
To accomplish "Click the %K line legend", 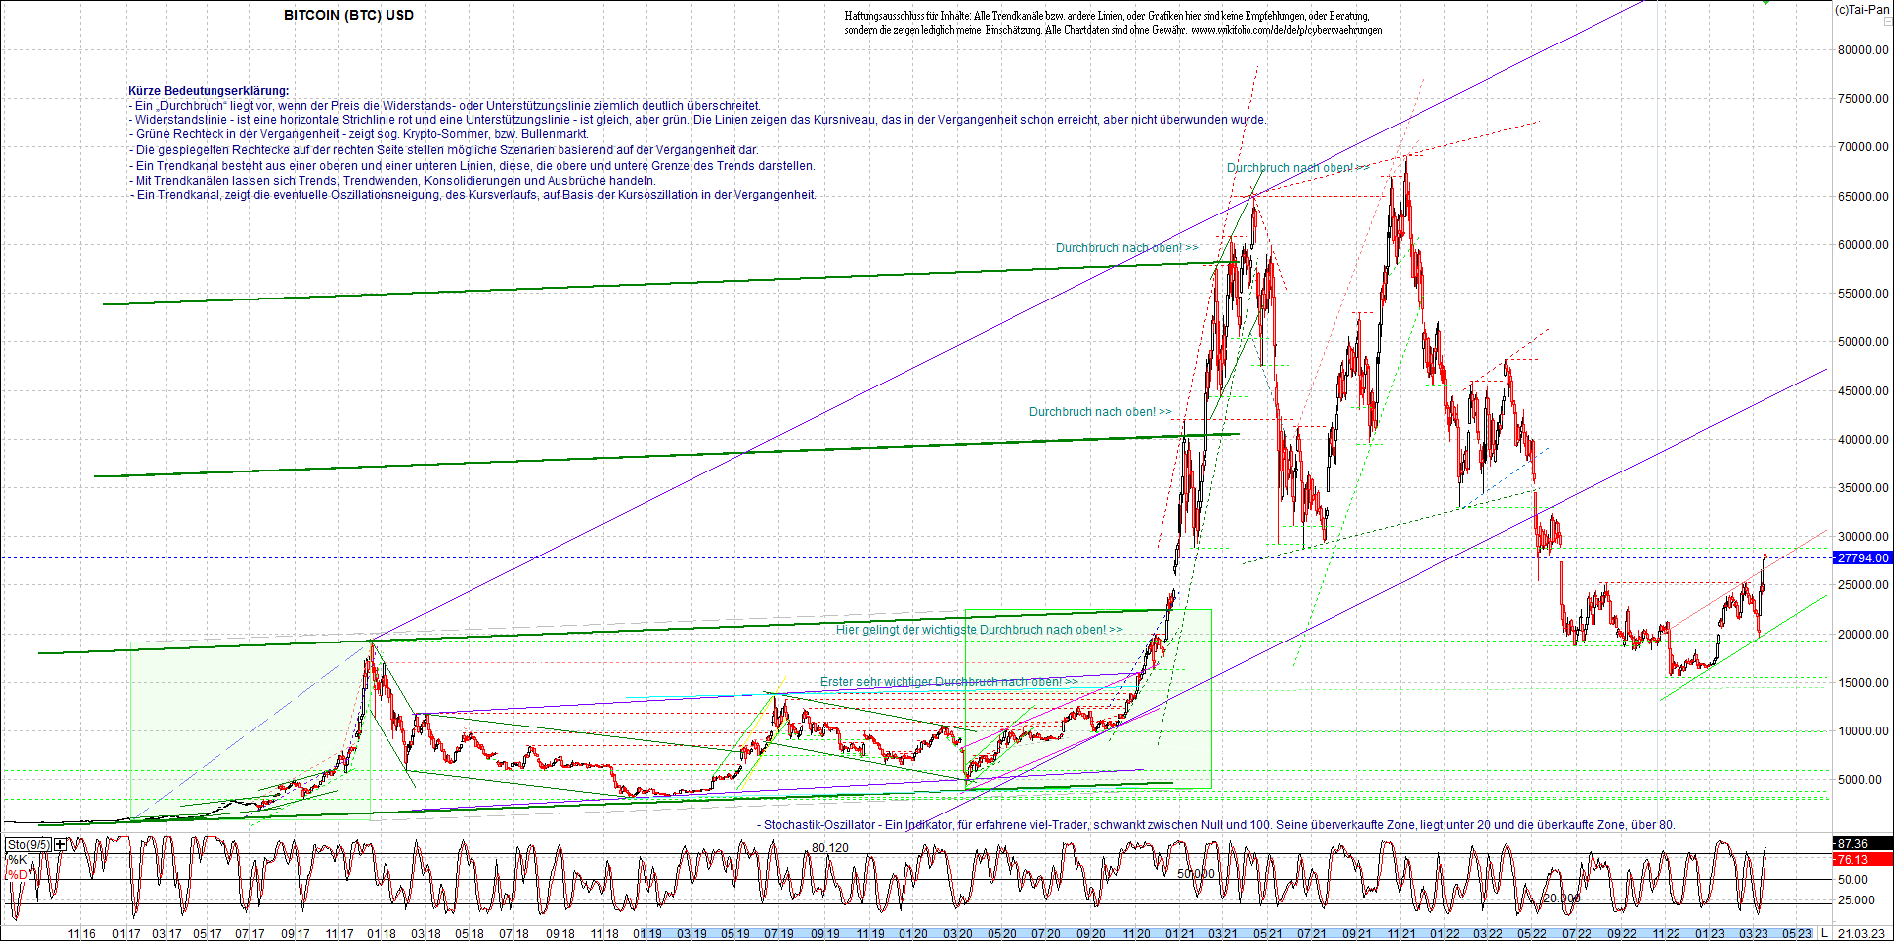I will pos(17,859).
